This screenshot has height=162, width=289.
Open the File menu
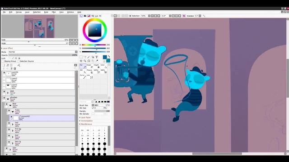point(4,12)
